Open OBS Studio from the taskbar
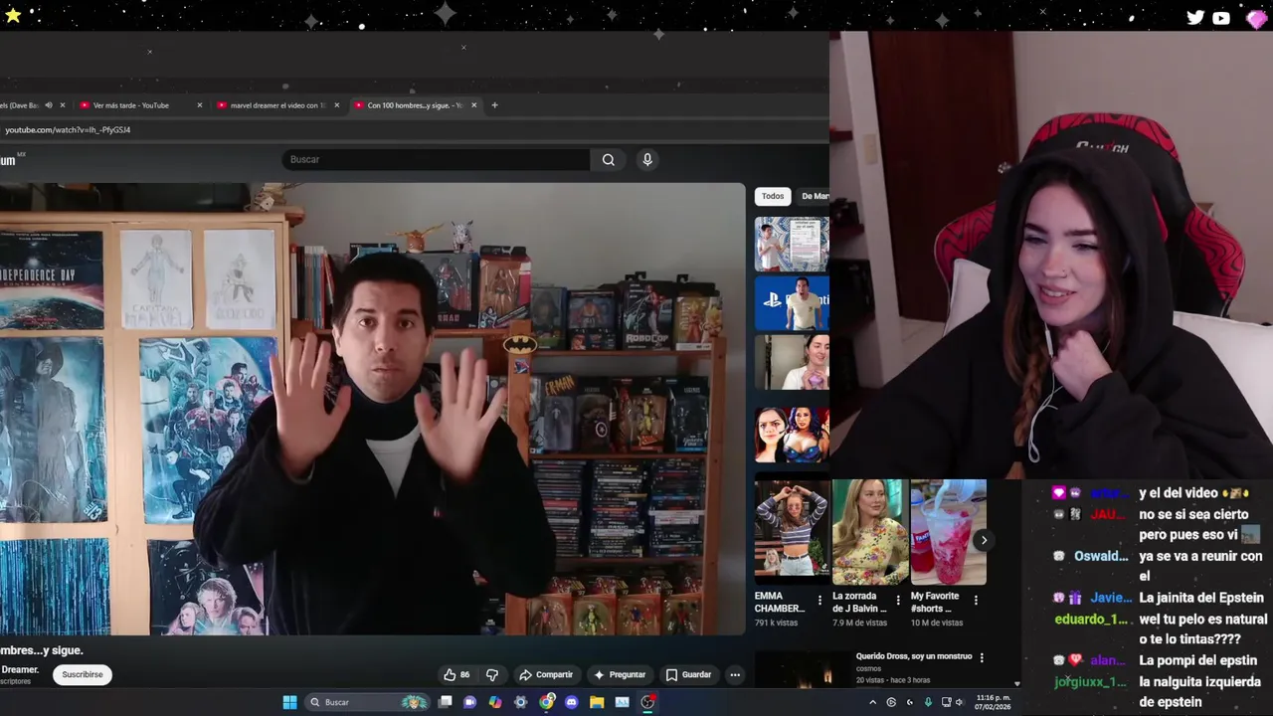 (647, 702)
